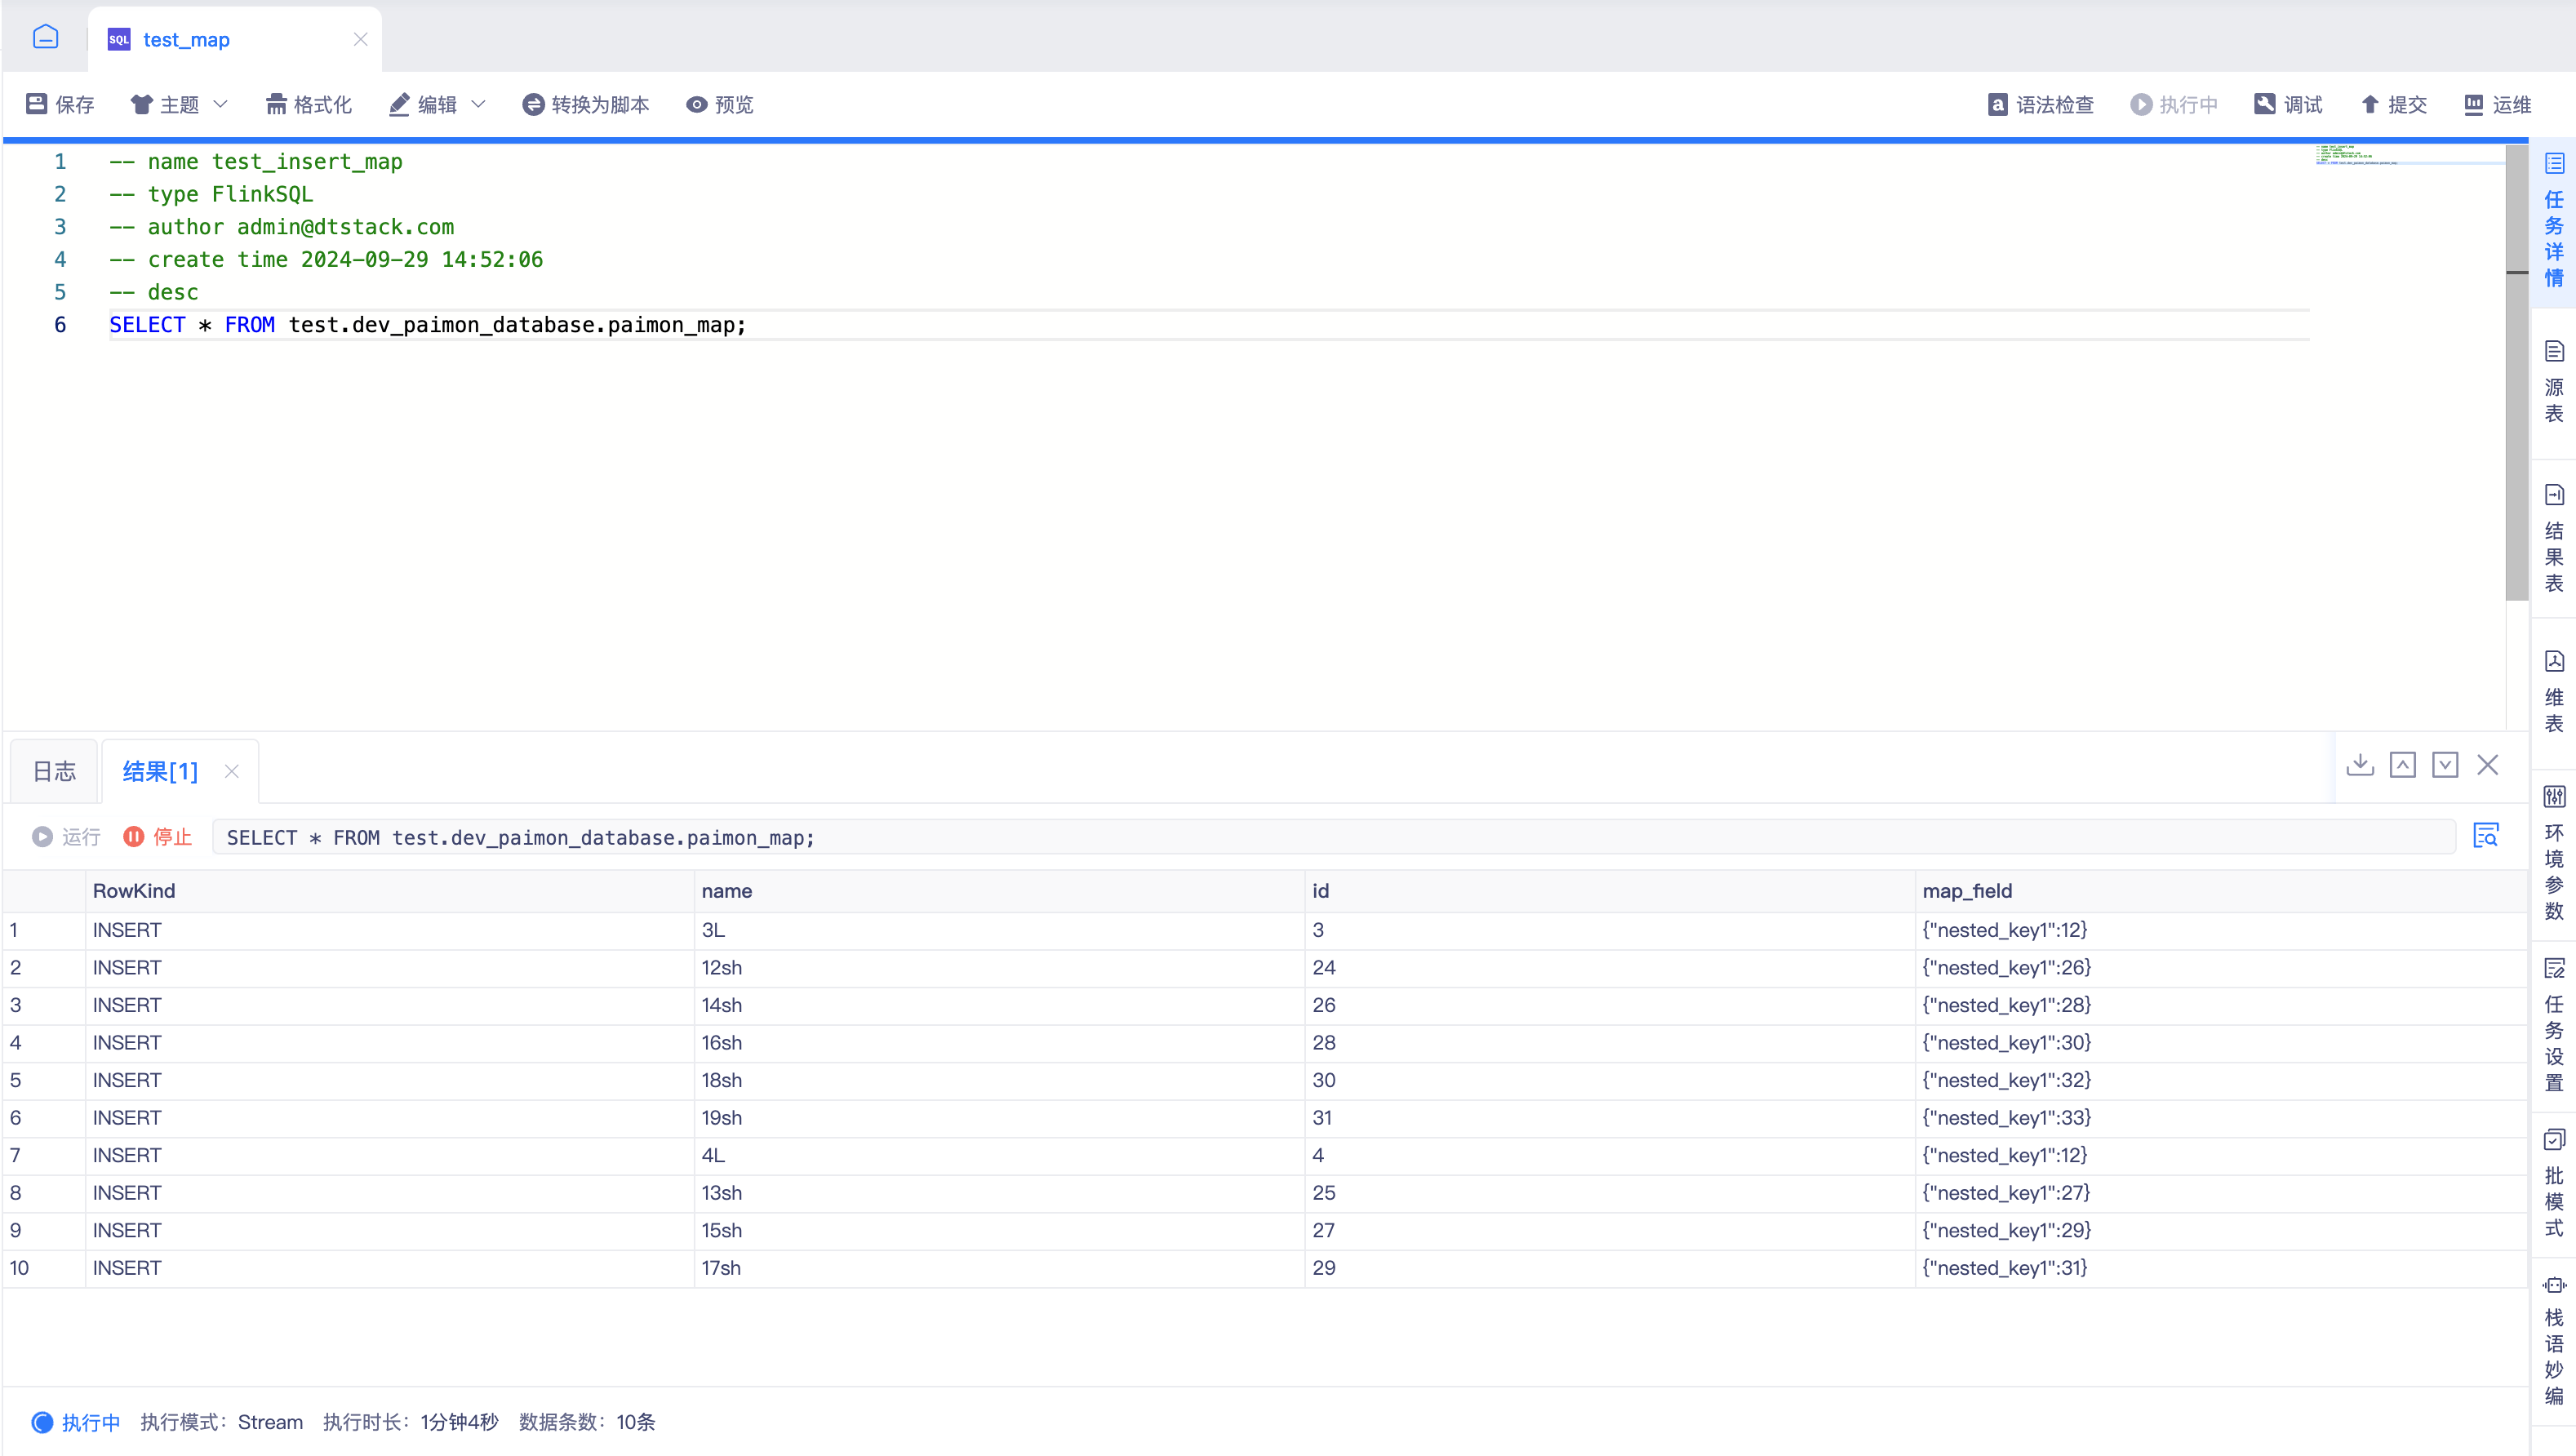Screen dimensions: 2576x1456
Task: Click the editor vertical scrollbar
Action: coord(2517,372)
